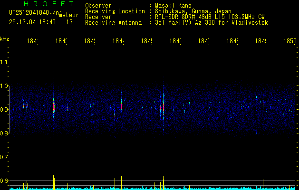Viewport: 299px width, 190px height.
Task: Click the value "17." beside the date
Action: [71, 22]
